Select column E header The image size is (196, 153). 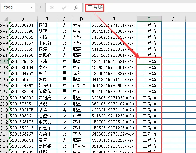click(114, 19)
